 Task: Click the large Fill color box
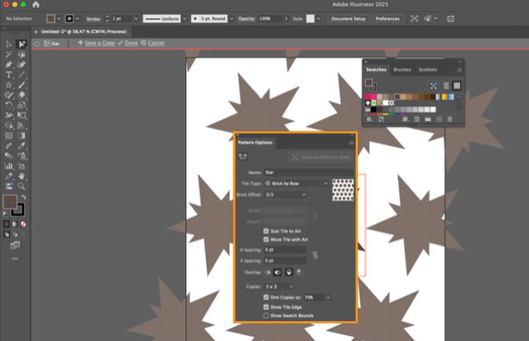click(x=10, y=202)
